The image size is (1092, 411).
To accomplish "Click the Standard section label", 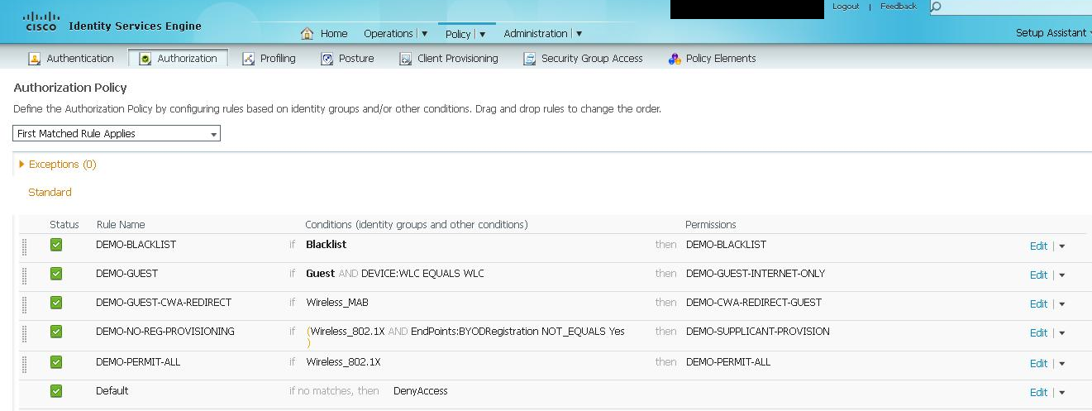I will point(50,193).
